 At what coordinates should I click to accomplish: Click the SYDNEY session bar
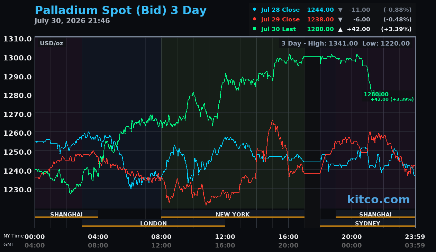(x=367, y=223)
